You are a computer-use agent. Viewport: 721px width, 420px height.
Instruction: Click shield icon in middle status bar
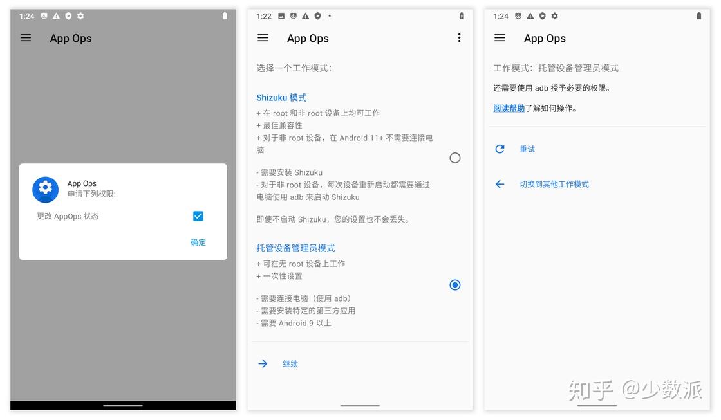coord(318,16)
